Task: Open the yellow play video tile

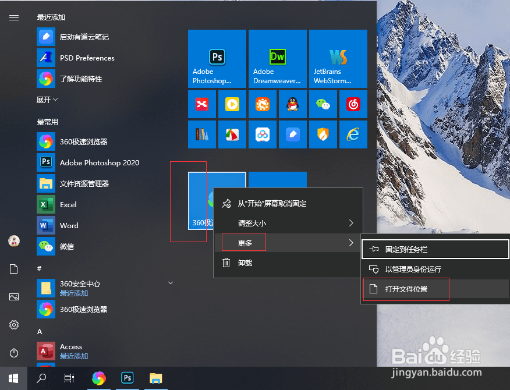Action: click(232, 104)
